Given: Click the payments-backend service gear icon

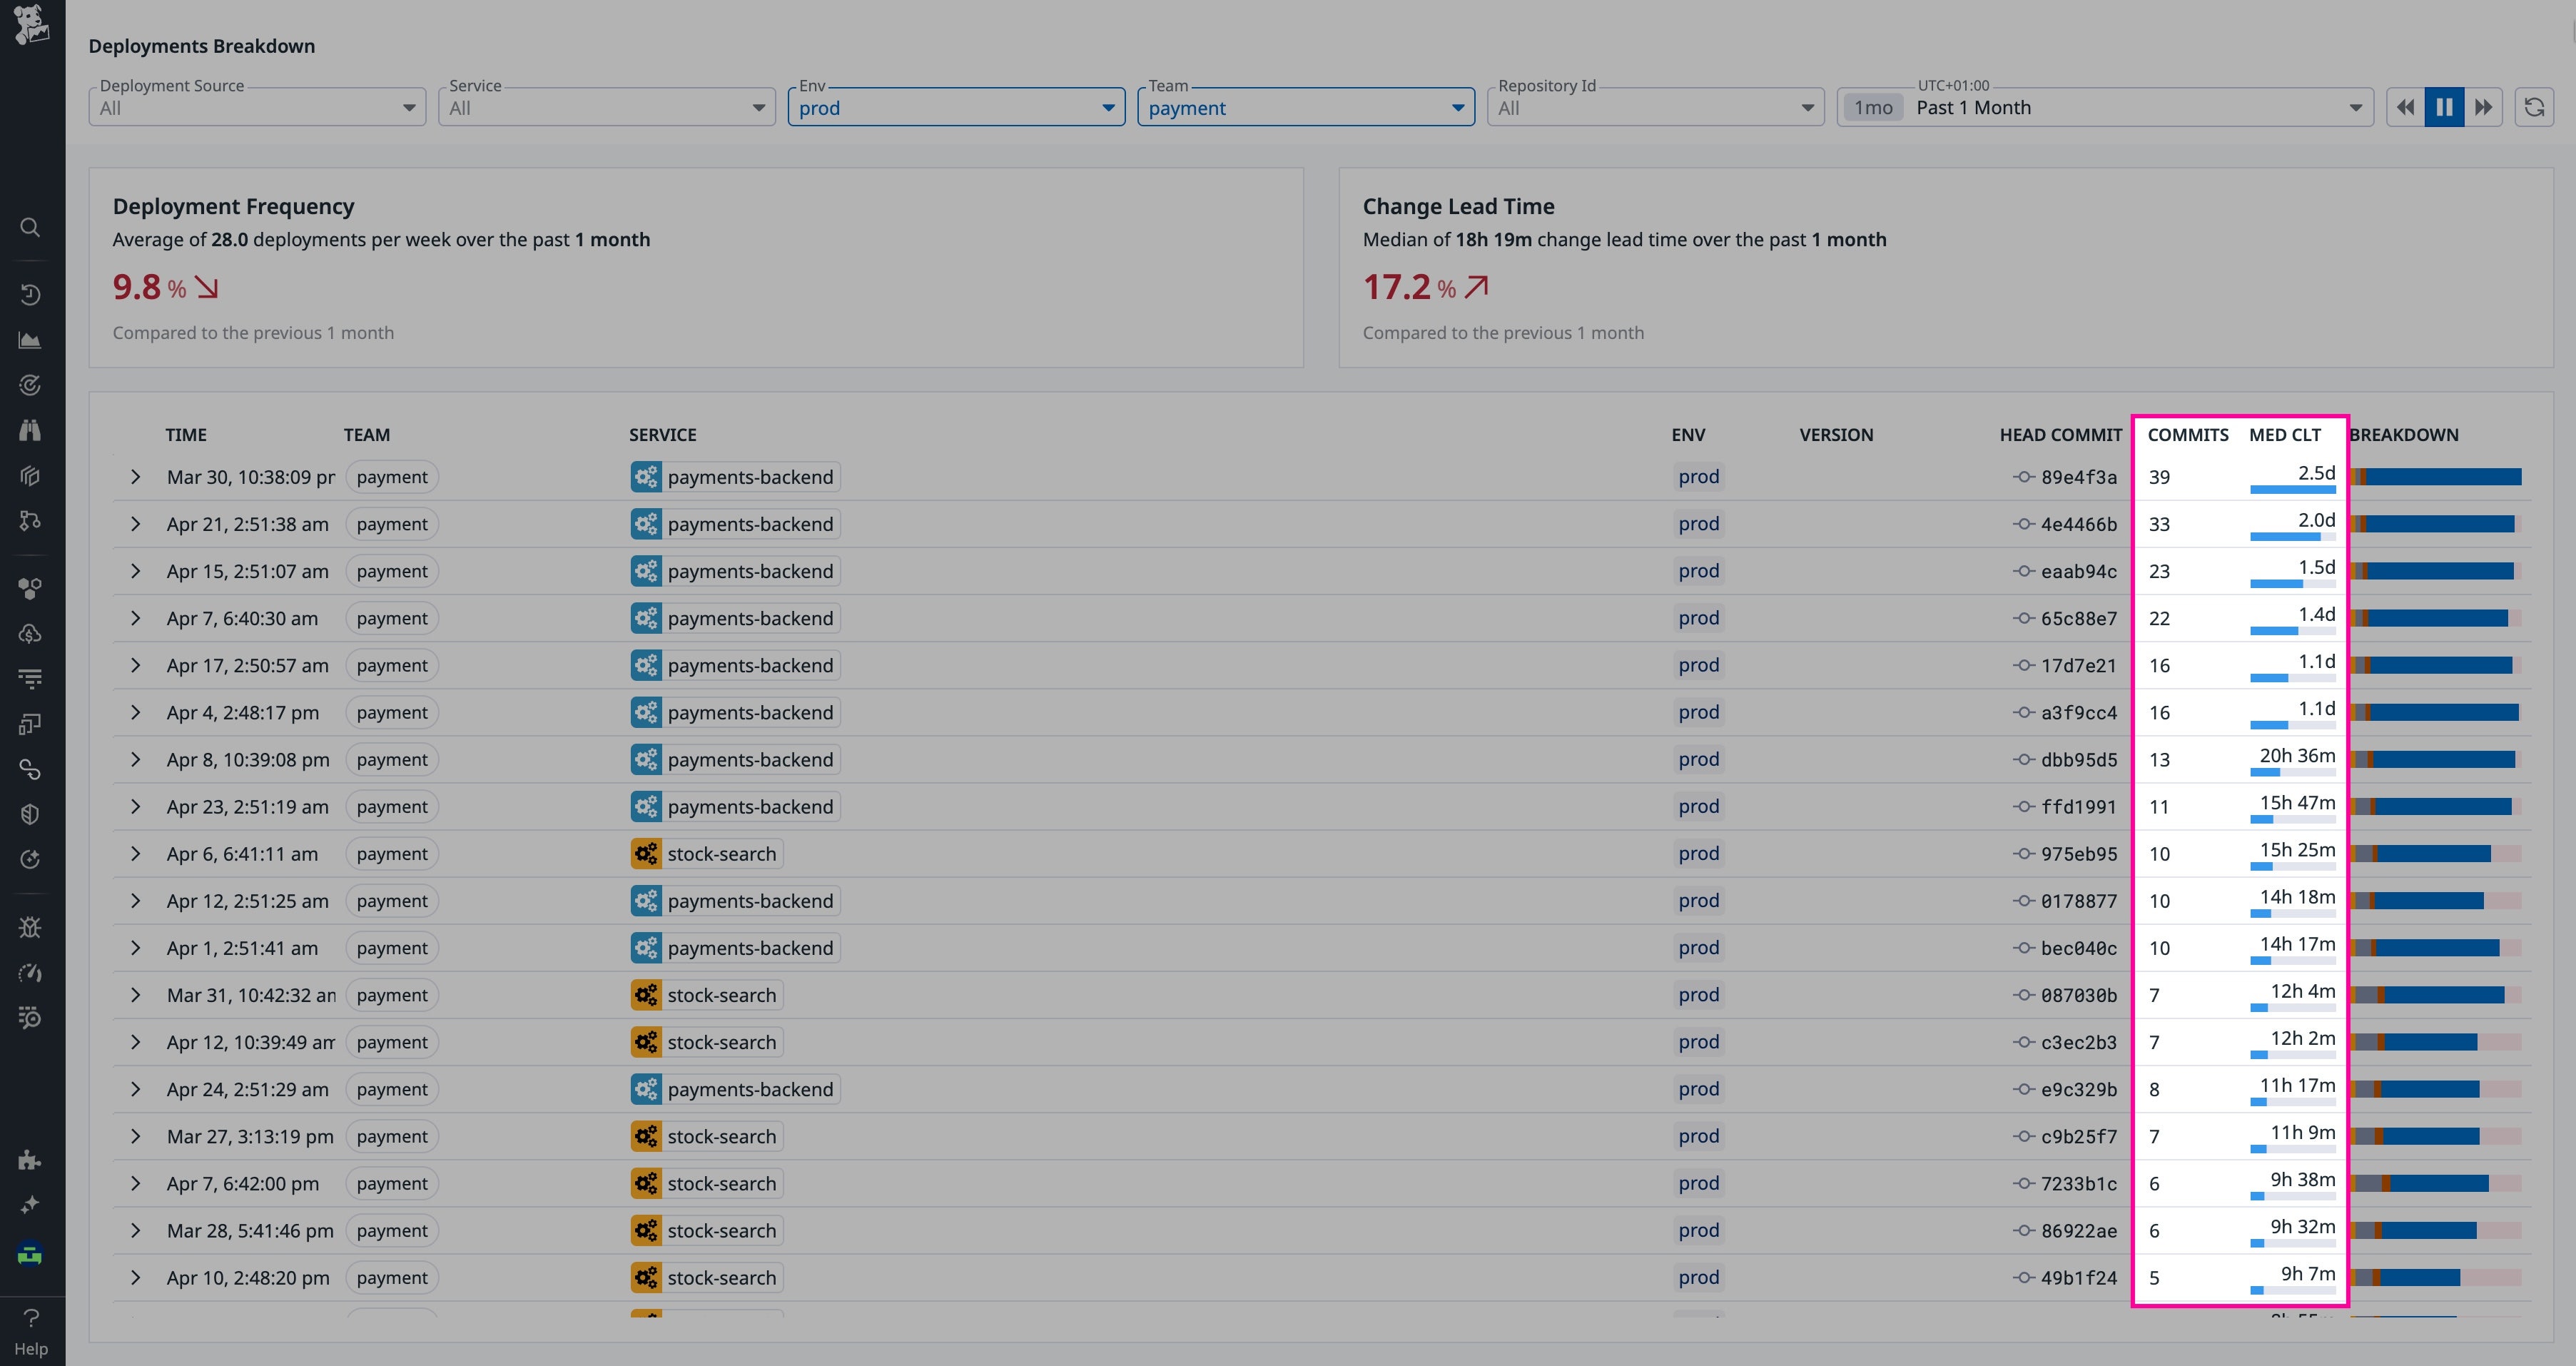Looking at the screenshot, I should click(646, 477).
